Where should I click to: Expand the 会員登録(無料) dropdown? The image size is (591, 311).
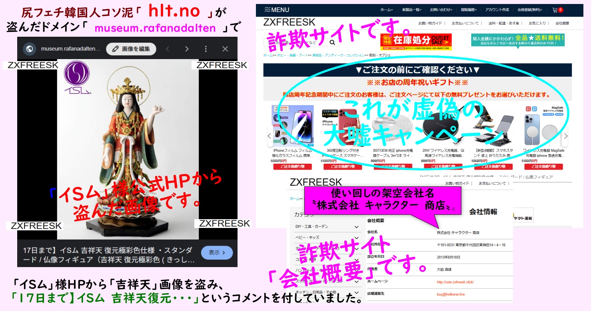(530, 10)
